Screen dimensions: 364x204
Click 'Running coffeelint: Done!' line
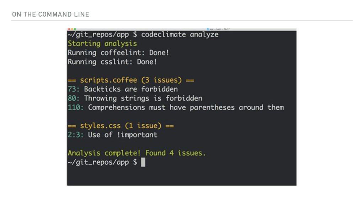[118, 53]
